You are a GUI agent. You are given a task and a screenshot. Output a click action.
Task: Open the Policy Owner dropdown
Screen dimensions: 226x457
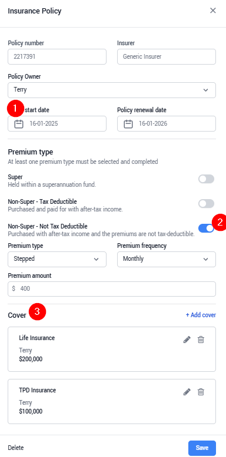[x=112, y=90]
